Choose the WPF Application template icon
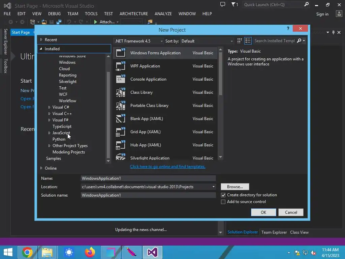The width and height of the screenshot is (345, 259). (121, 66)
